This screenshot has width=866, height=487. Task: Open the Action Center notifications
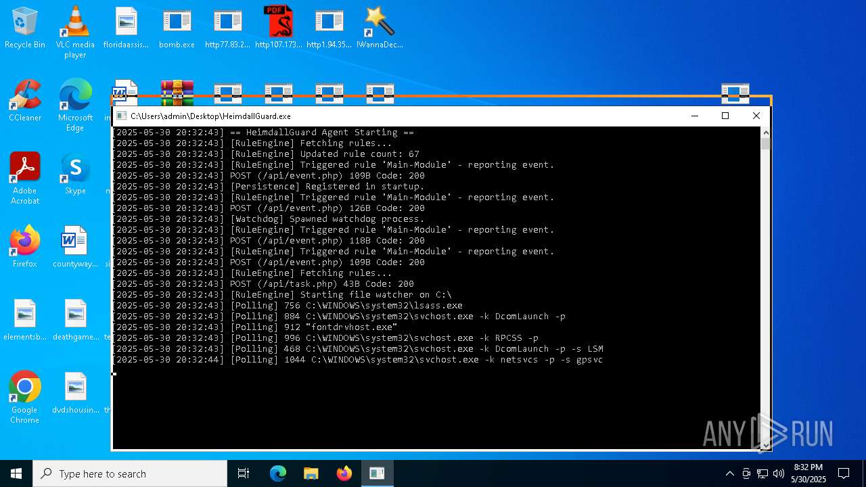click(x=844, y=473)
